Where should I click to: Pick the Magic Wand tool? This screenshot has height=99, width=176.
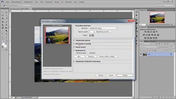[7, 15]
